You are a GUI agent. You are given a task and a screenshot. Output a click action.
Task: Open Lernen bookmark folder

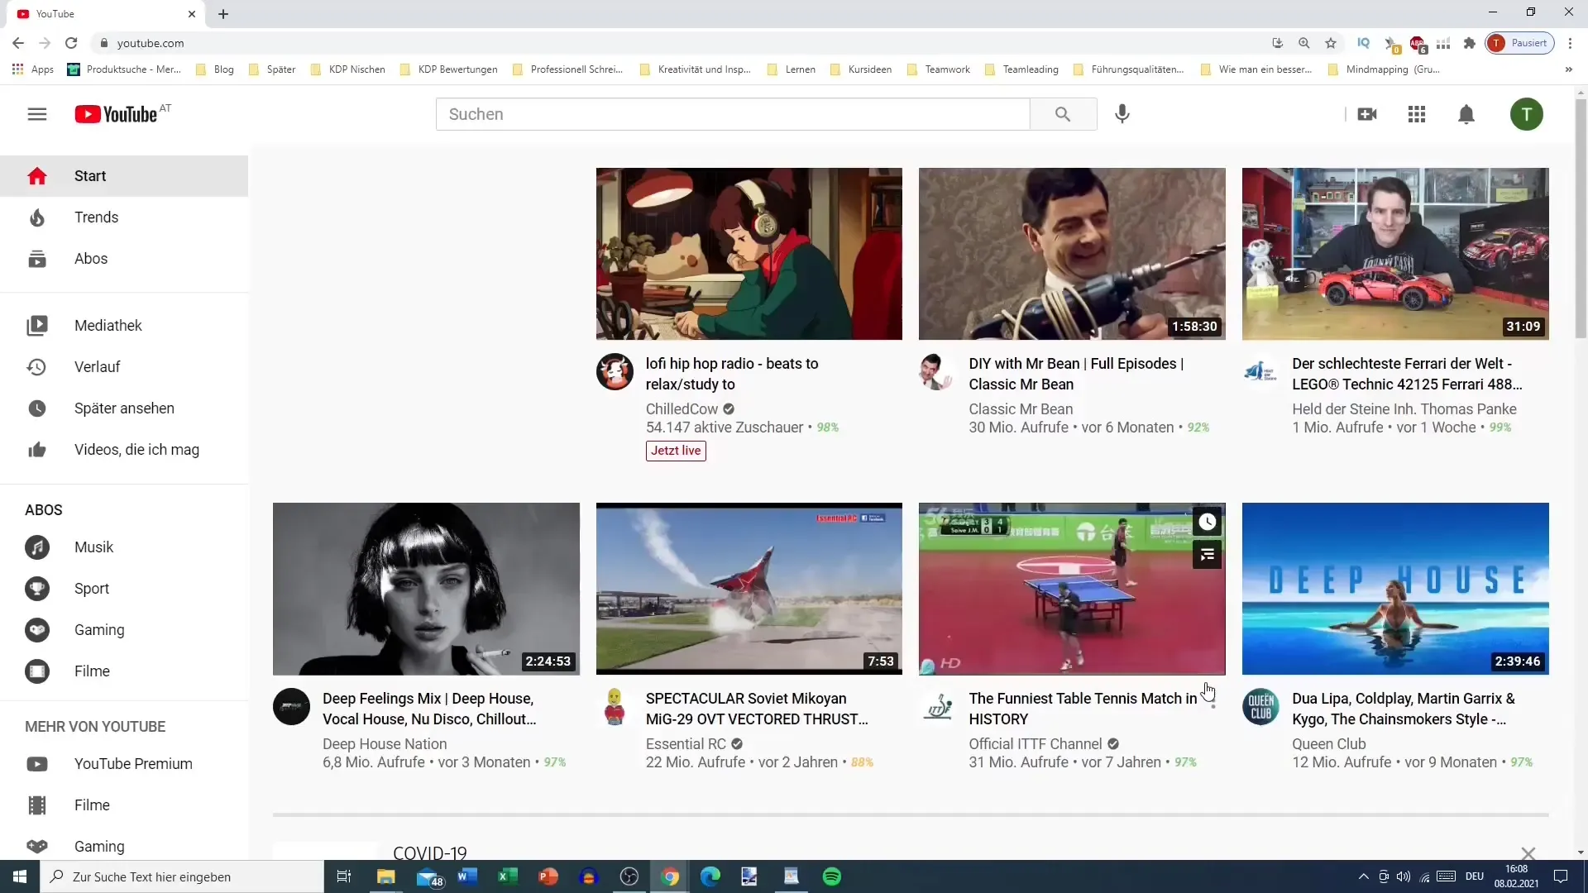pyautogui.click(x=792, y=69)
